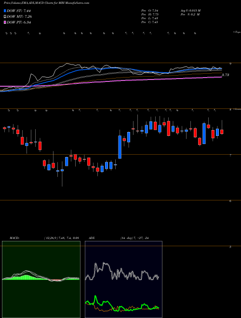Click the ADX indicator panel
The width and height of the screenshot is (241, 318).
123,279
